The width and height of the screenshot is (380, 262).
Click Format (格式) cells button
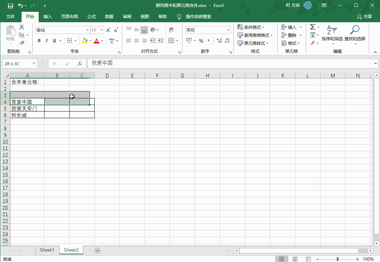coord(290,43)
